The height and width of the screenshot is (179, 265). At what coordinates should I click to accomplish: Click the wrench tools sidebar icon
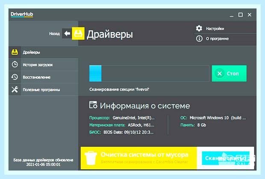pyautogui.click(x=15, y=90)
